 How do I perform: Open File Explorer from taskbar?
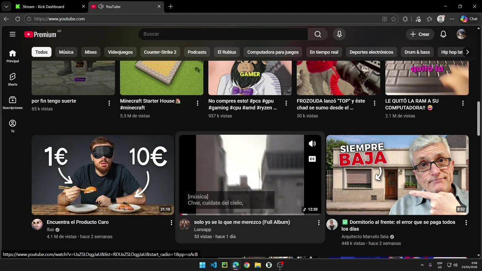[x=258, y=265]
